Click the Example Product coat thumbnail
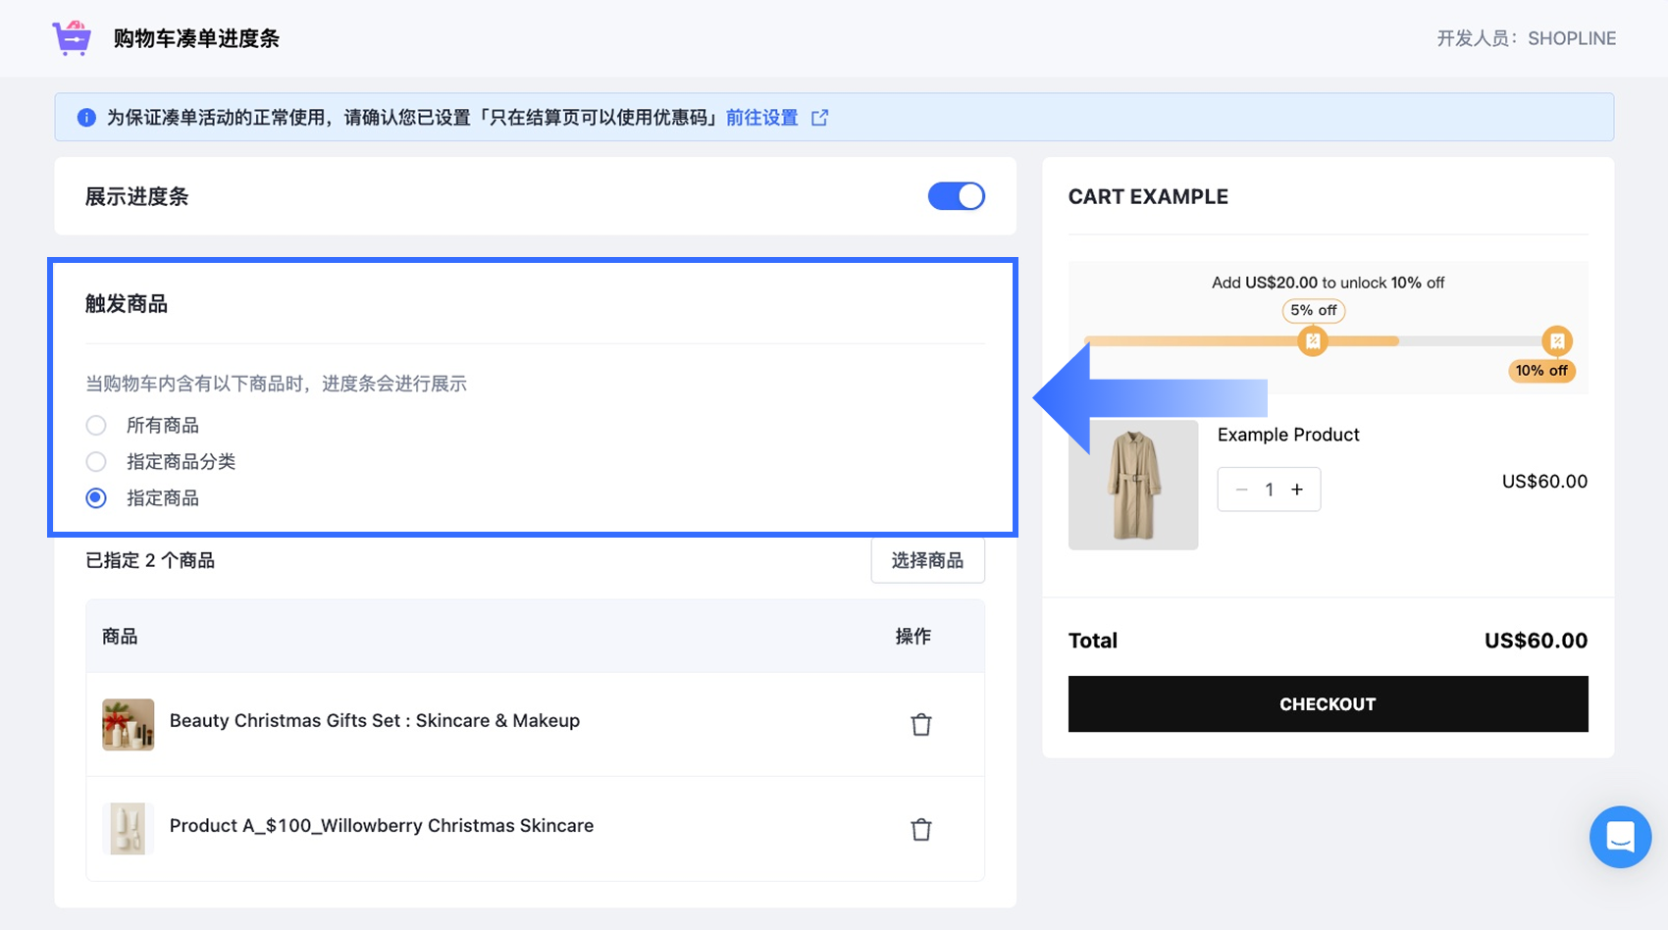Viewport: 1668px width, 930px height. click(1133, 485)
